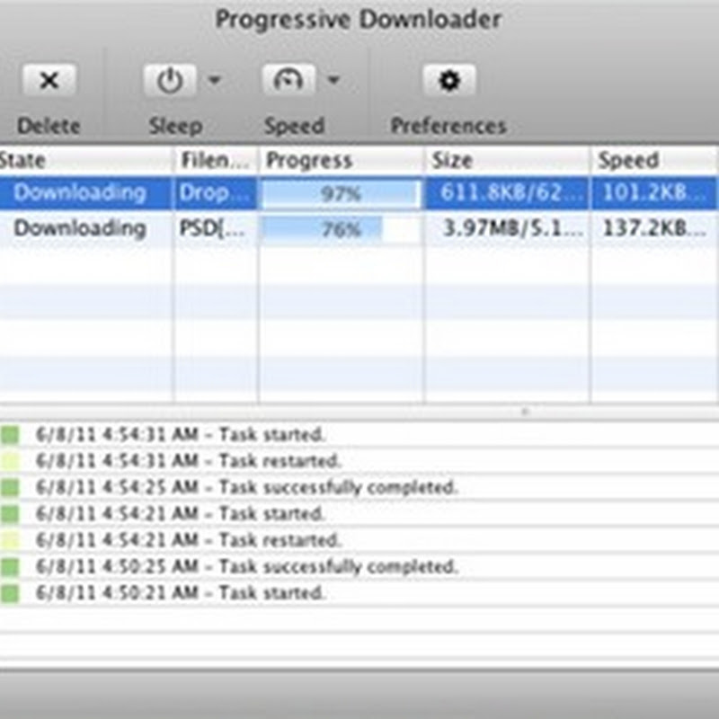This screenshot has height=719, width=719.
Task: Sort by the State column header
Action: (85, 161)
